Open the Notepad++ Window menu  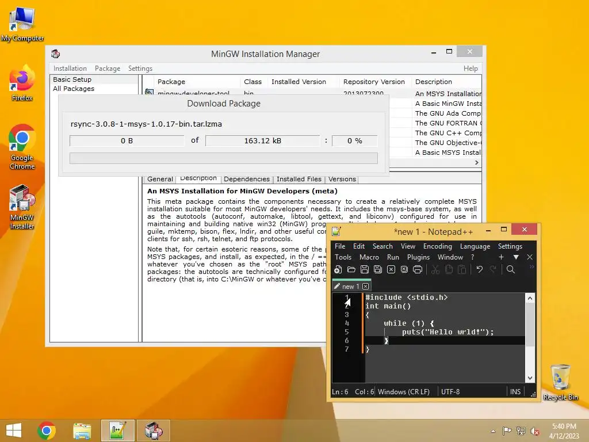point(450,257)
